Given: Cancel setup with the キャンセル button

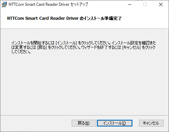Looking at the screenshot, I should tap(151, 123).
